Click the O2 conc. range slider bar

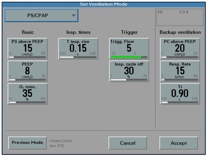pos(27,102)
